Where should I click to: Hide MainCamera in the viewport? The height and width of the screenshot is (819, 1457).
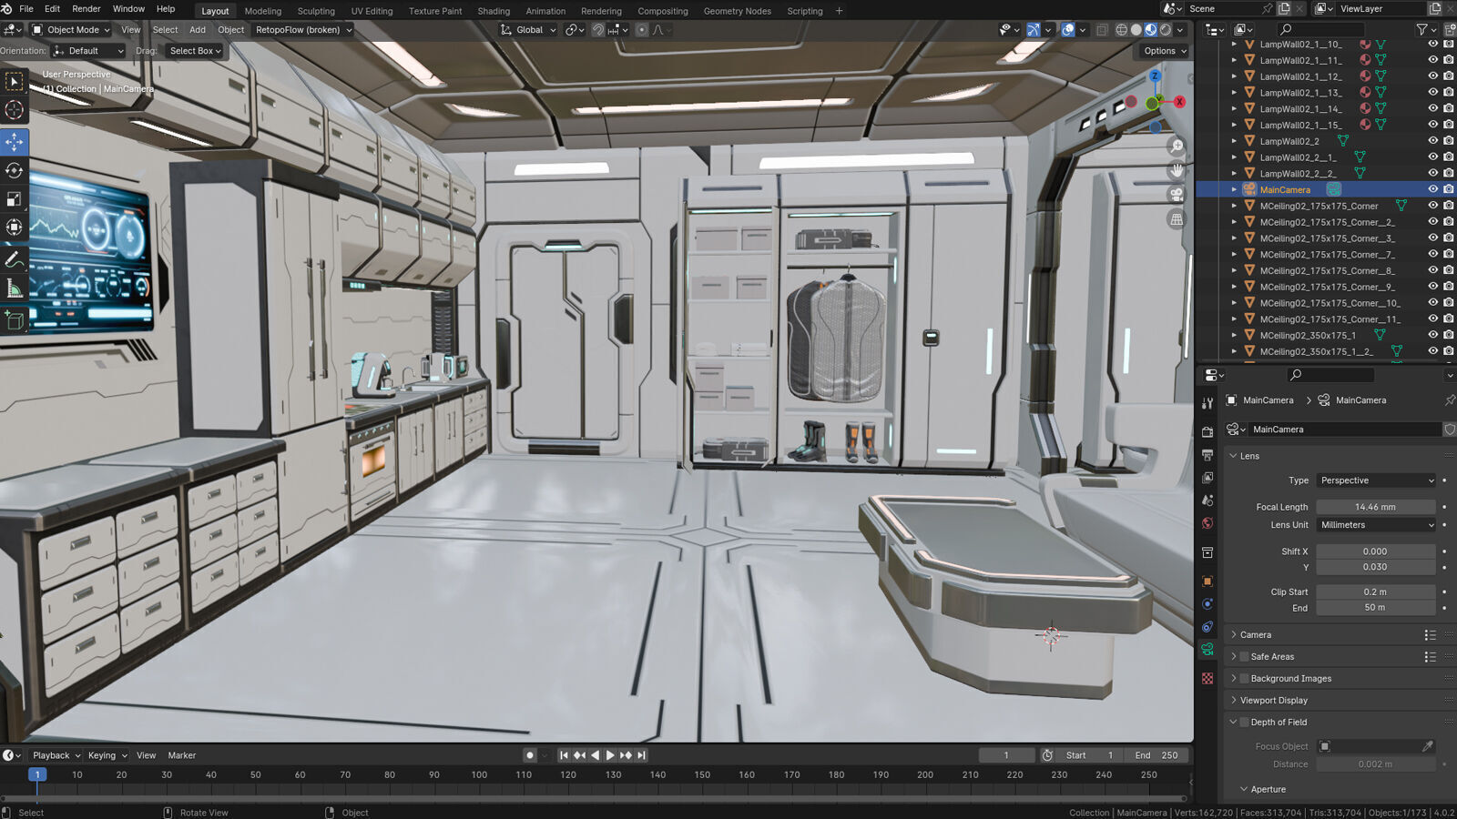[1432, 189]
